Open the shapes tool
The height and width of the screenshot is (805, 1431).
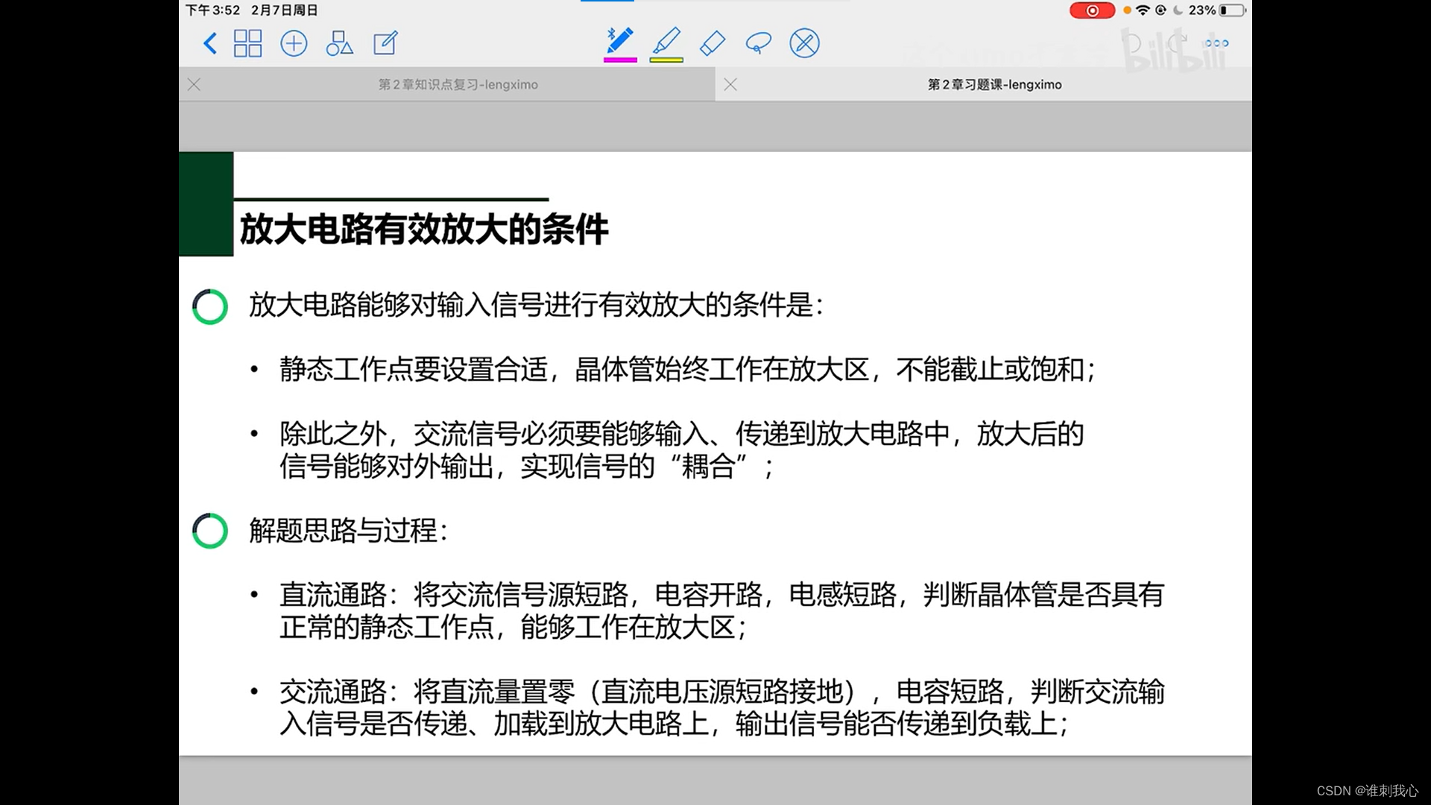tap(339, 43)
